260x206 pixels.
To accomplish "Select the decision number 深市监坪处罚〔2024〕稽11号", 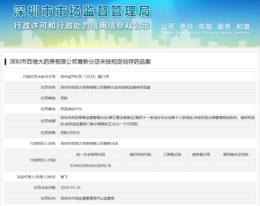I will pyautogui.click(x=85, y=77).
